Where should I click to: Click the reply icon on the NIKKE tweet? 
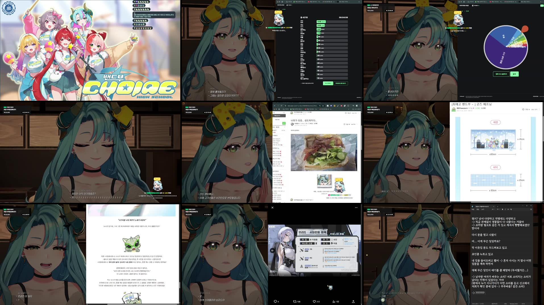275,301
